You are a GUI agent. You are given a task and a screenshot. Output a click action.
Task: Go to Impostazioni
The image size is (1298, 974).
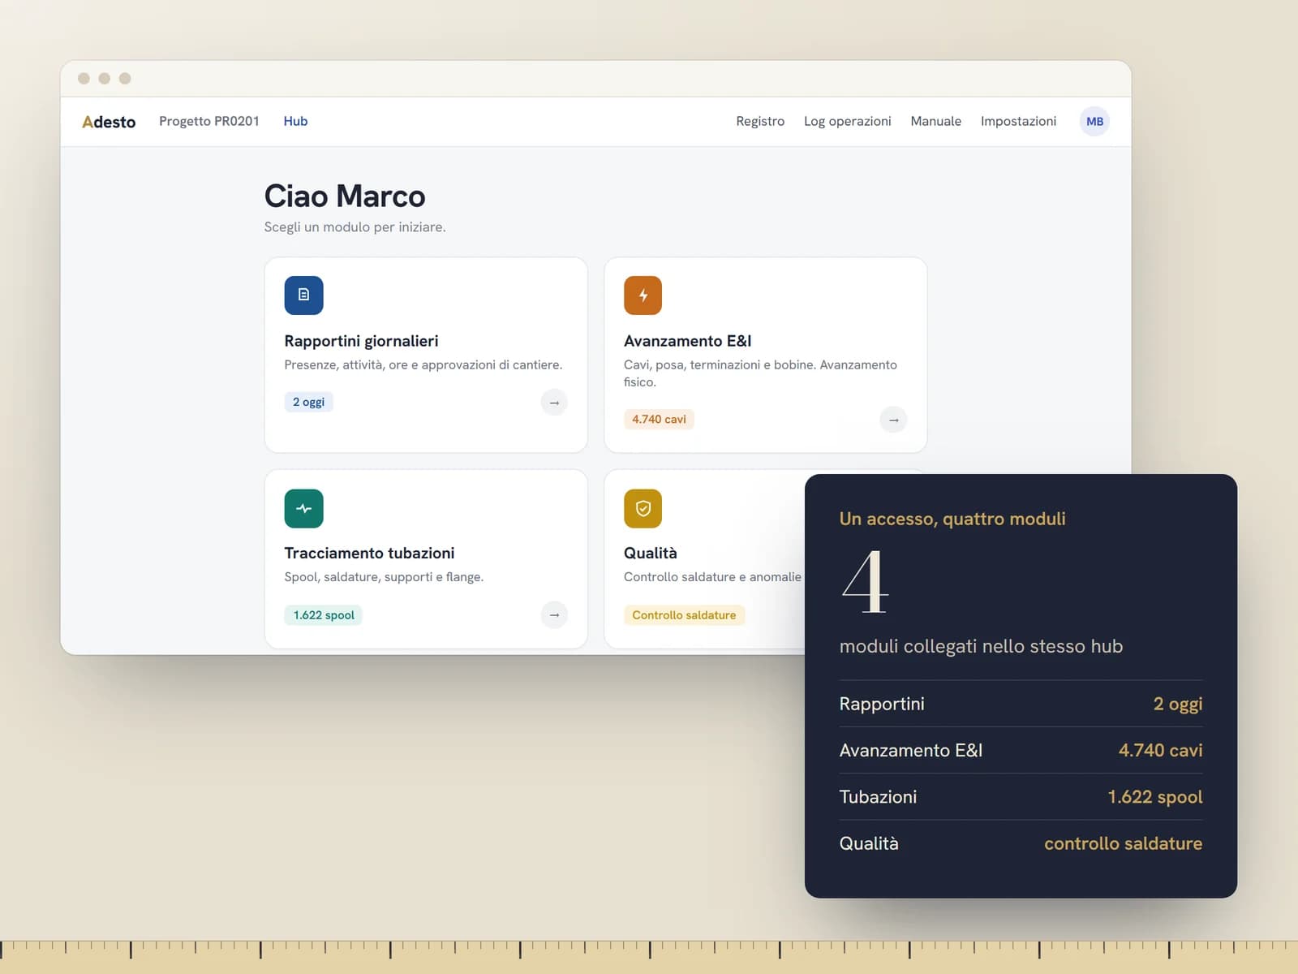pyautogui.click(x=1018, y=121)
